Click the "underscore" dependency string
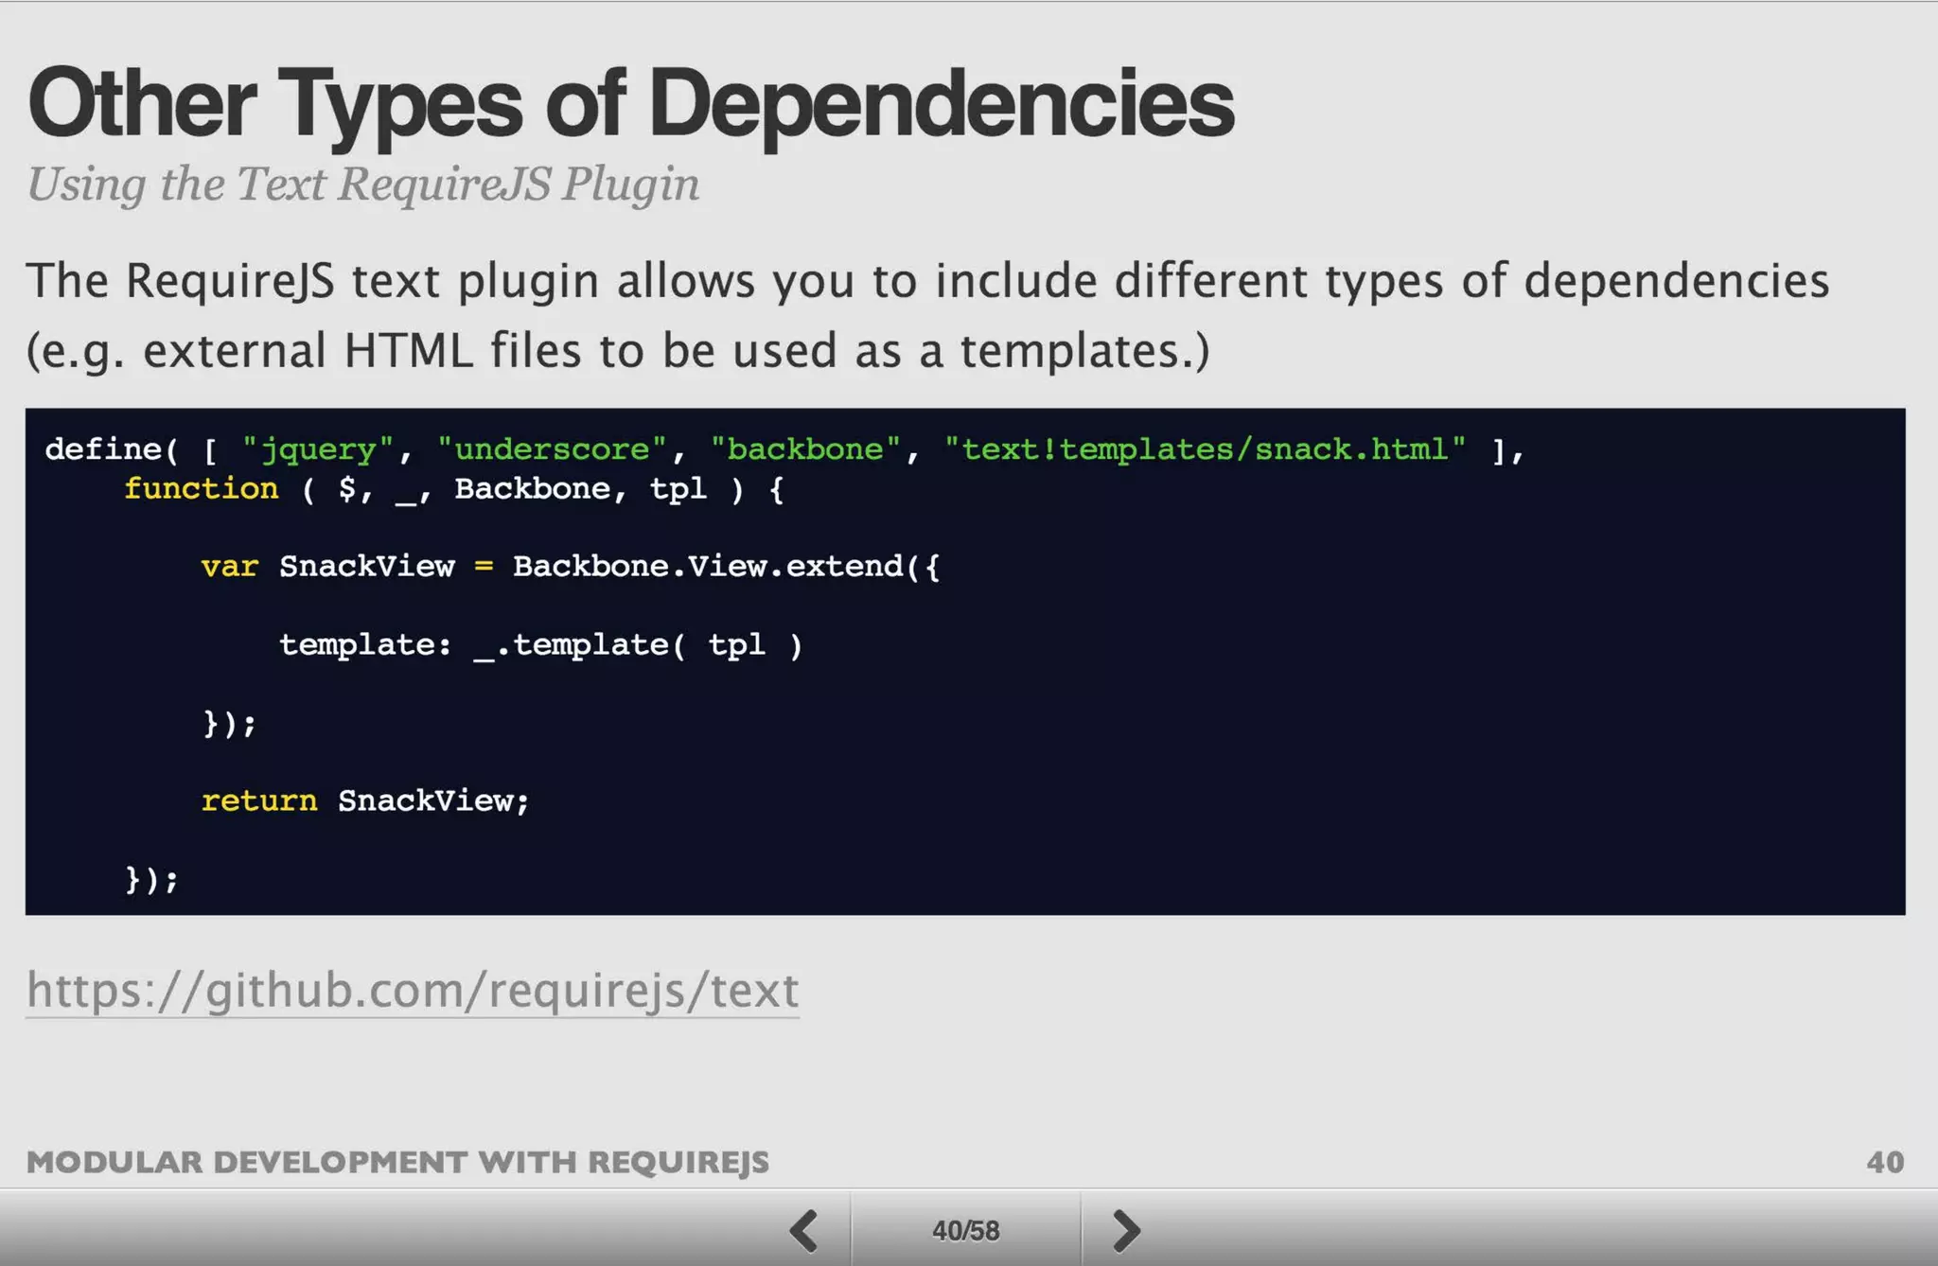This screenshot has height=1266, width=1938. [552, 448]
